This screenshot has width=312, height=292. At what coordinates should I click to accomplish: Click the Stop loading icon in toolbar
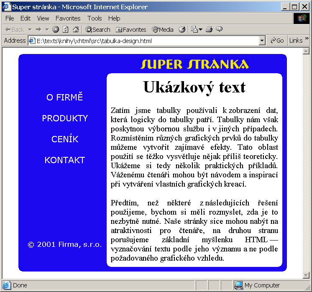56,29
